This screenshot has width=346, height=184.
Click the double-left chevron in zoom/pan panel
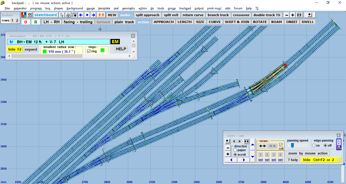tap(234, 141)
